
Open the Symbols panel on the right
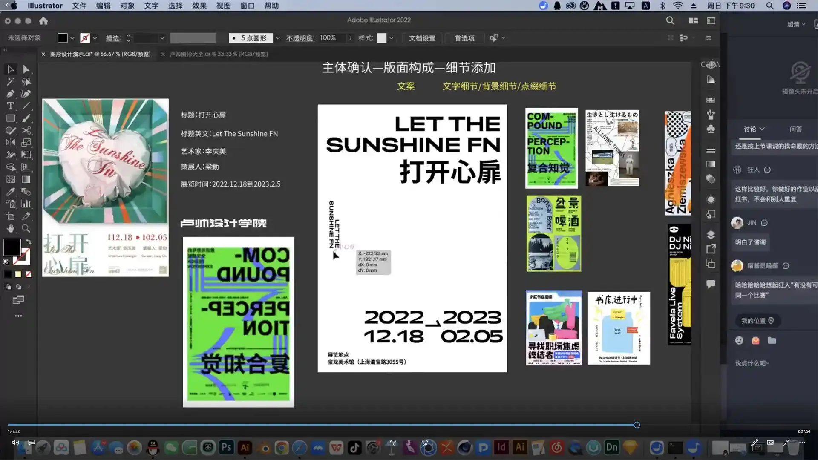pyautogui.click(x=710, y=129)
